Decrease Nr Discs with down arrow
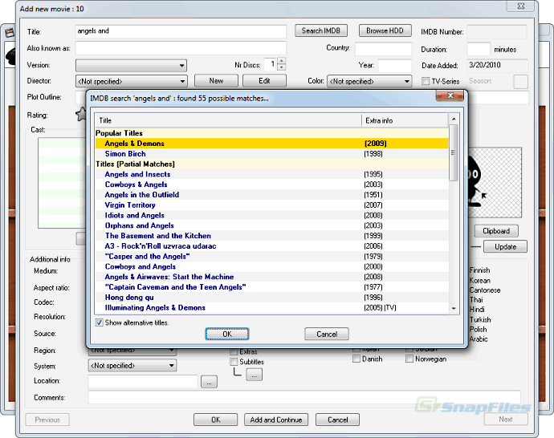This screenshot has width=554, height=438. pyautogui.click(x=282, y=67)
